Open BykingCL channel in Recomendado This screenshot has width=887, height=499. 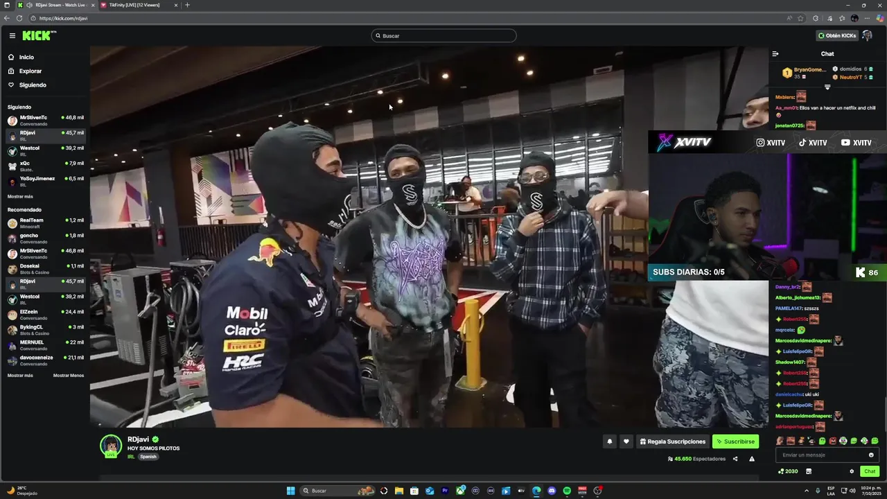[x=46, y=330]
